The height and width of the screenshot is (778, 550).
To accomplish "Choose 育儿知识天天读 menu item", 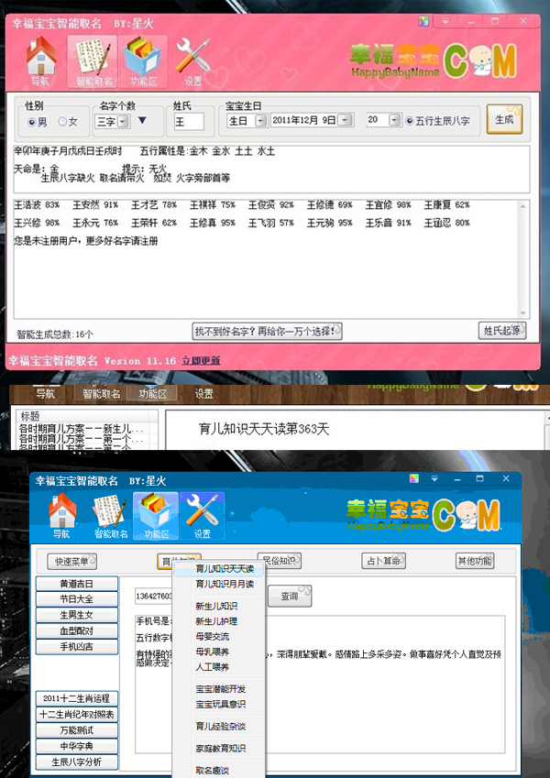I will (x=219, y=569).
